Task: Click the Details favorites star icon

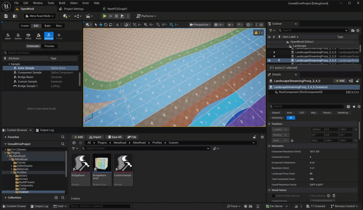Action: pos(354,107)
